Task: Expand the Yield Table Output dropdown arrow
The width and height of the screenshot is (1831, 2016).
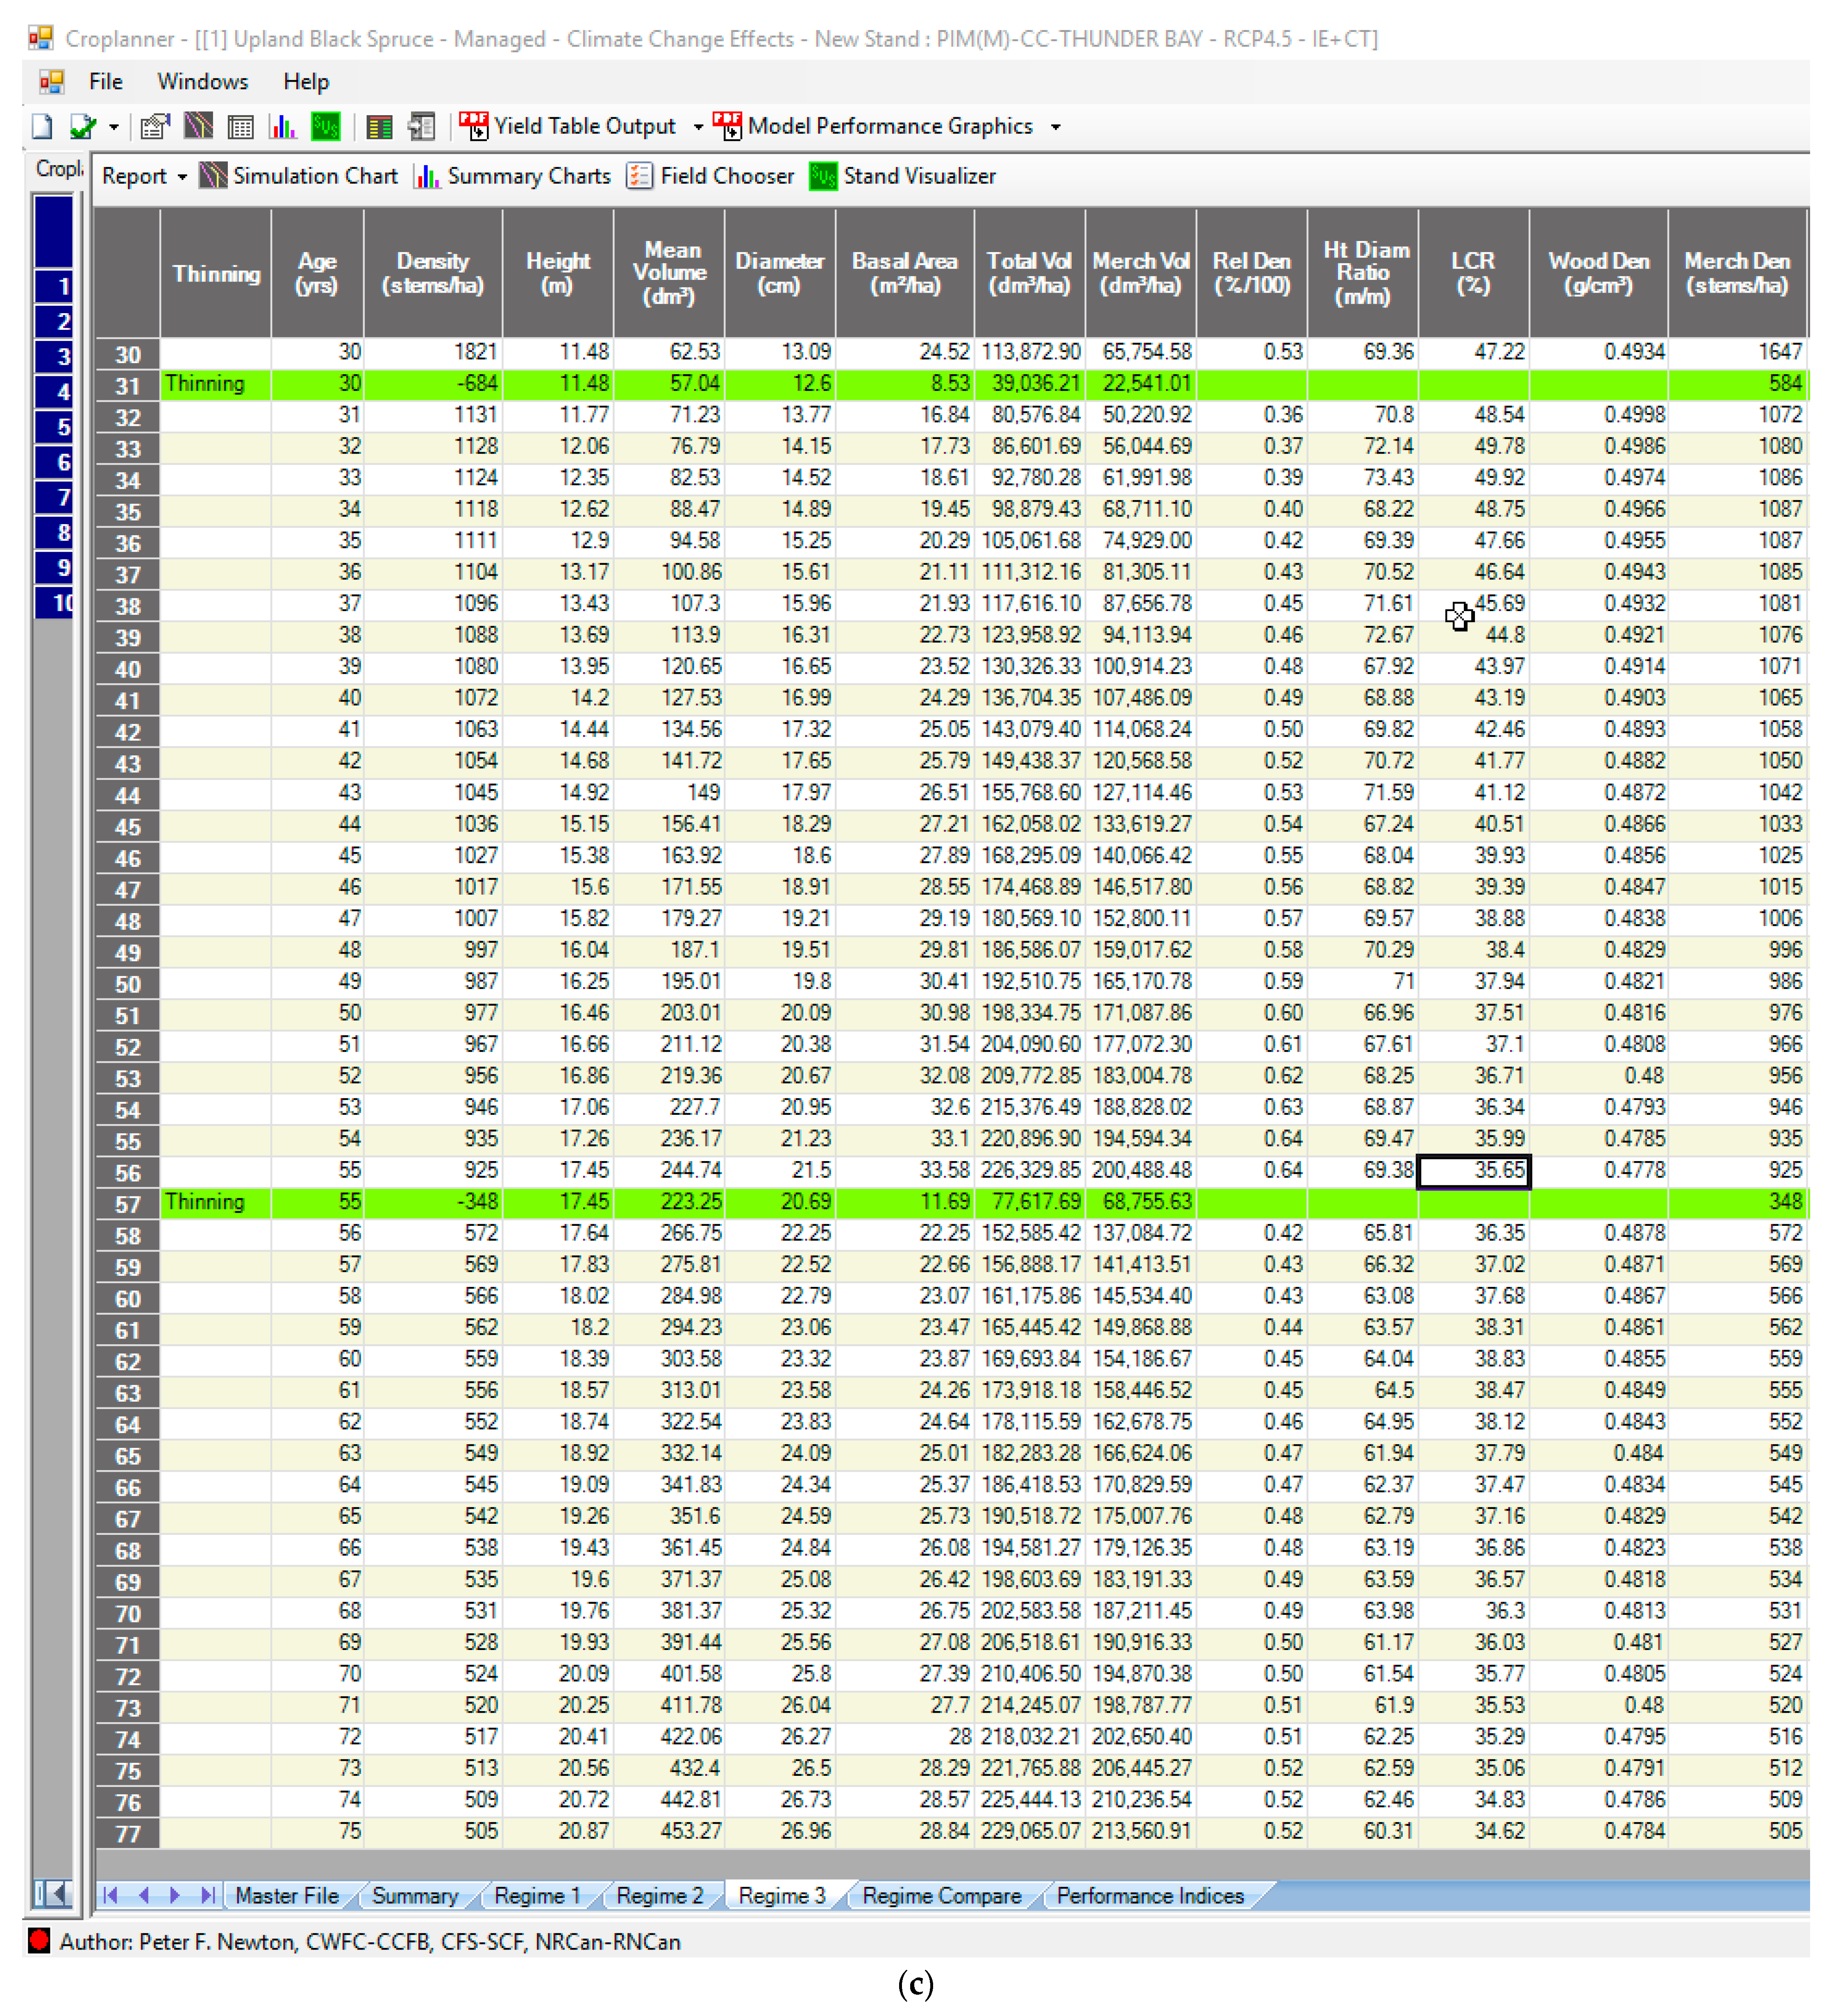Action: tap(698, 127)
